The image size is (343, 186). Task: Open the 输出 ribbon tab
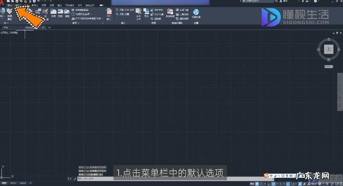click(59, 5)
